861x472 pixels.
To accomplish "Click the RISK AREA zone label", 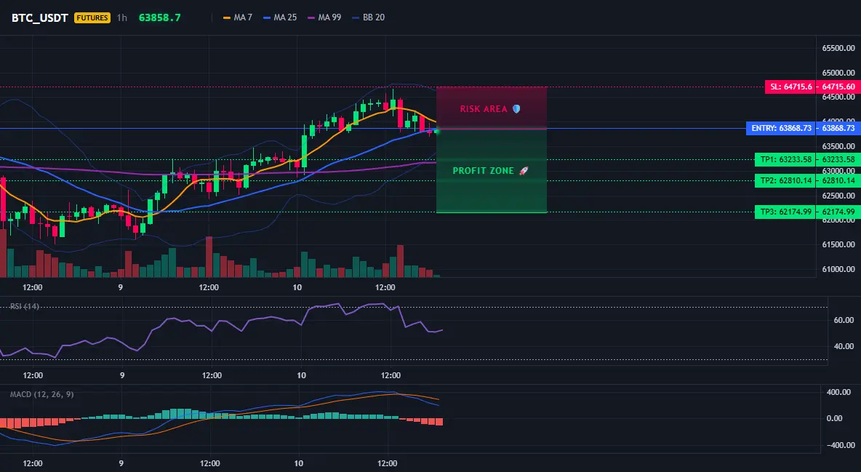I will (484, 109).
